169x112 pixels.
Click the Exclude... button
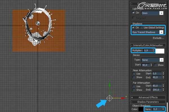pyautogui.click(x=158, y=38)
